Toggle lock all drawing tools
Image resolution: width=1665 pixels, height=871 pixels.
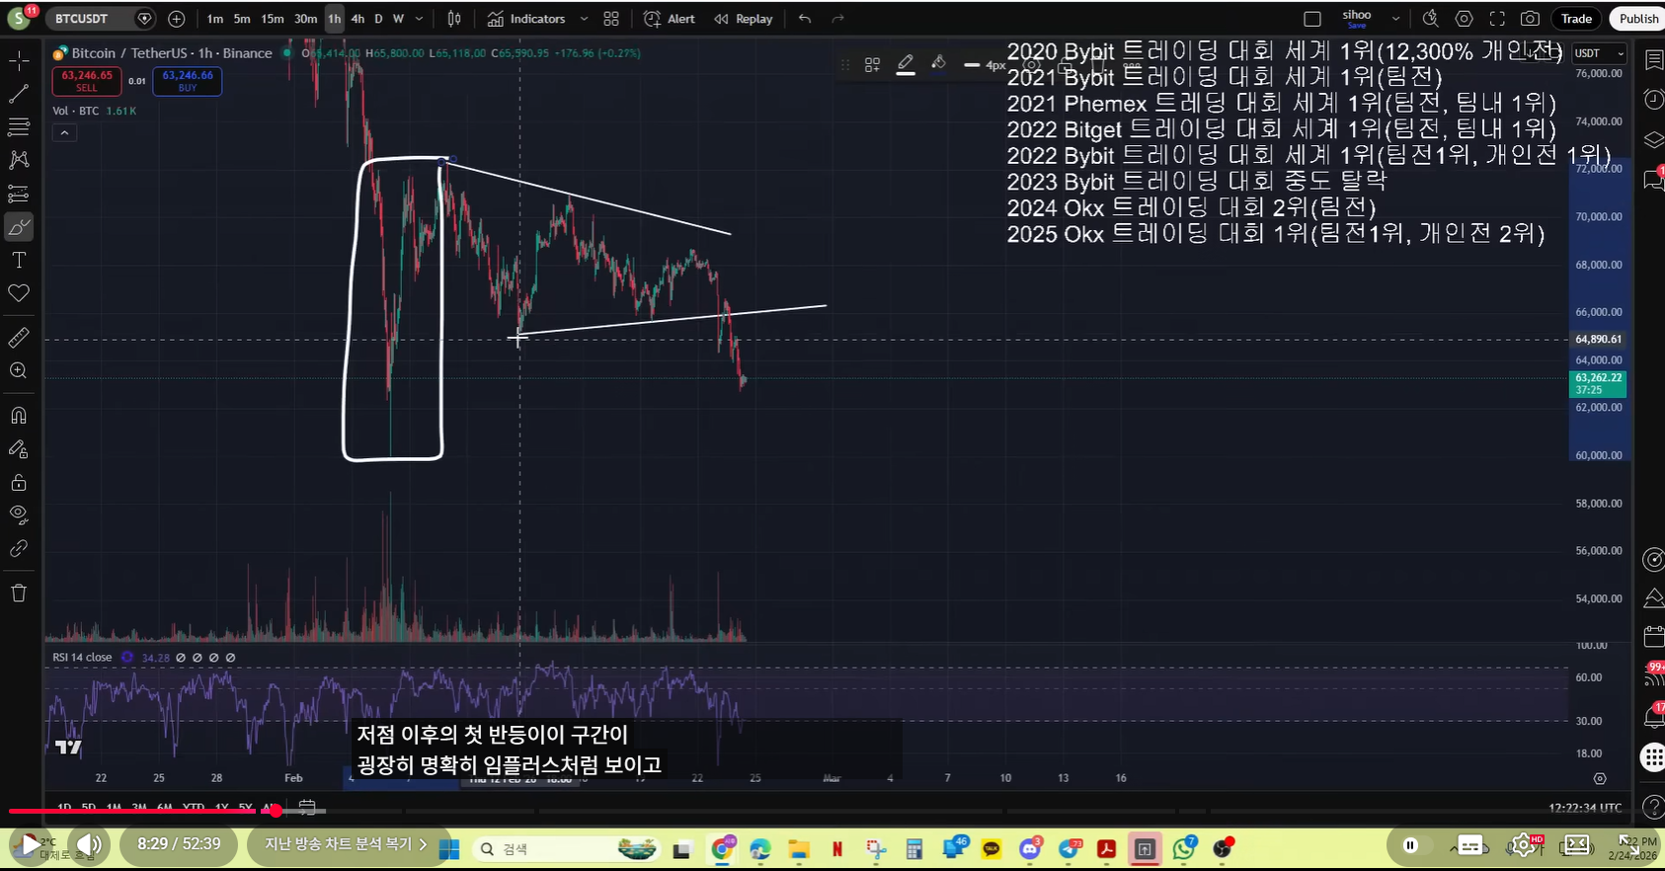tap(19, 483)
